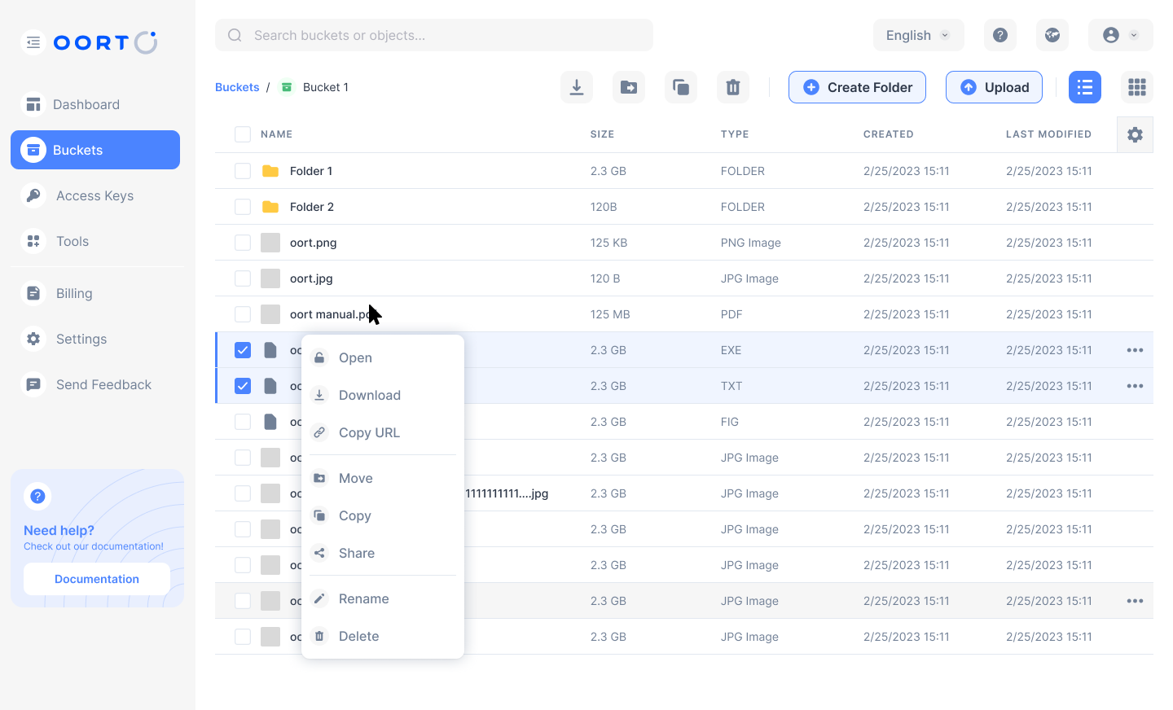The width and height of the screenshot is (1173, 710).
Task: Open the English language dropdown
Action: click(x=918, y=35)
